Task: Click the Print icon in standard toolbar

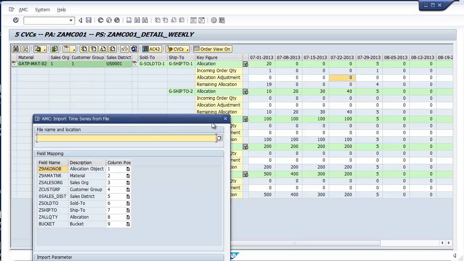Action: coord(129,20)
